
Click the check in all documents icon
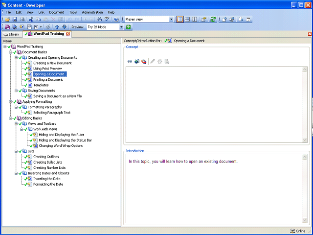click(x=232, y=20)
